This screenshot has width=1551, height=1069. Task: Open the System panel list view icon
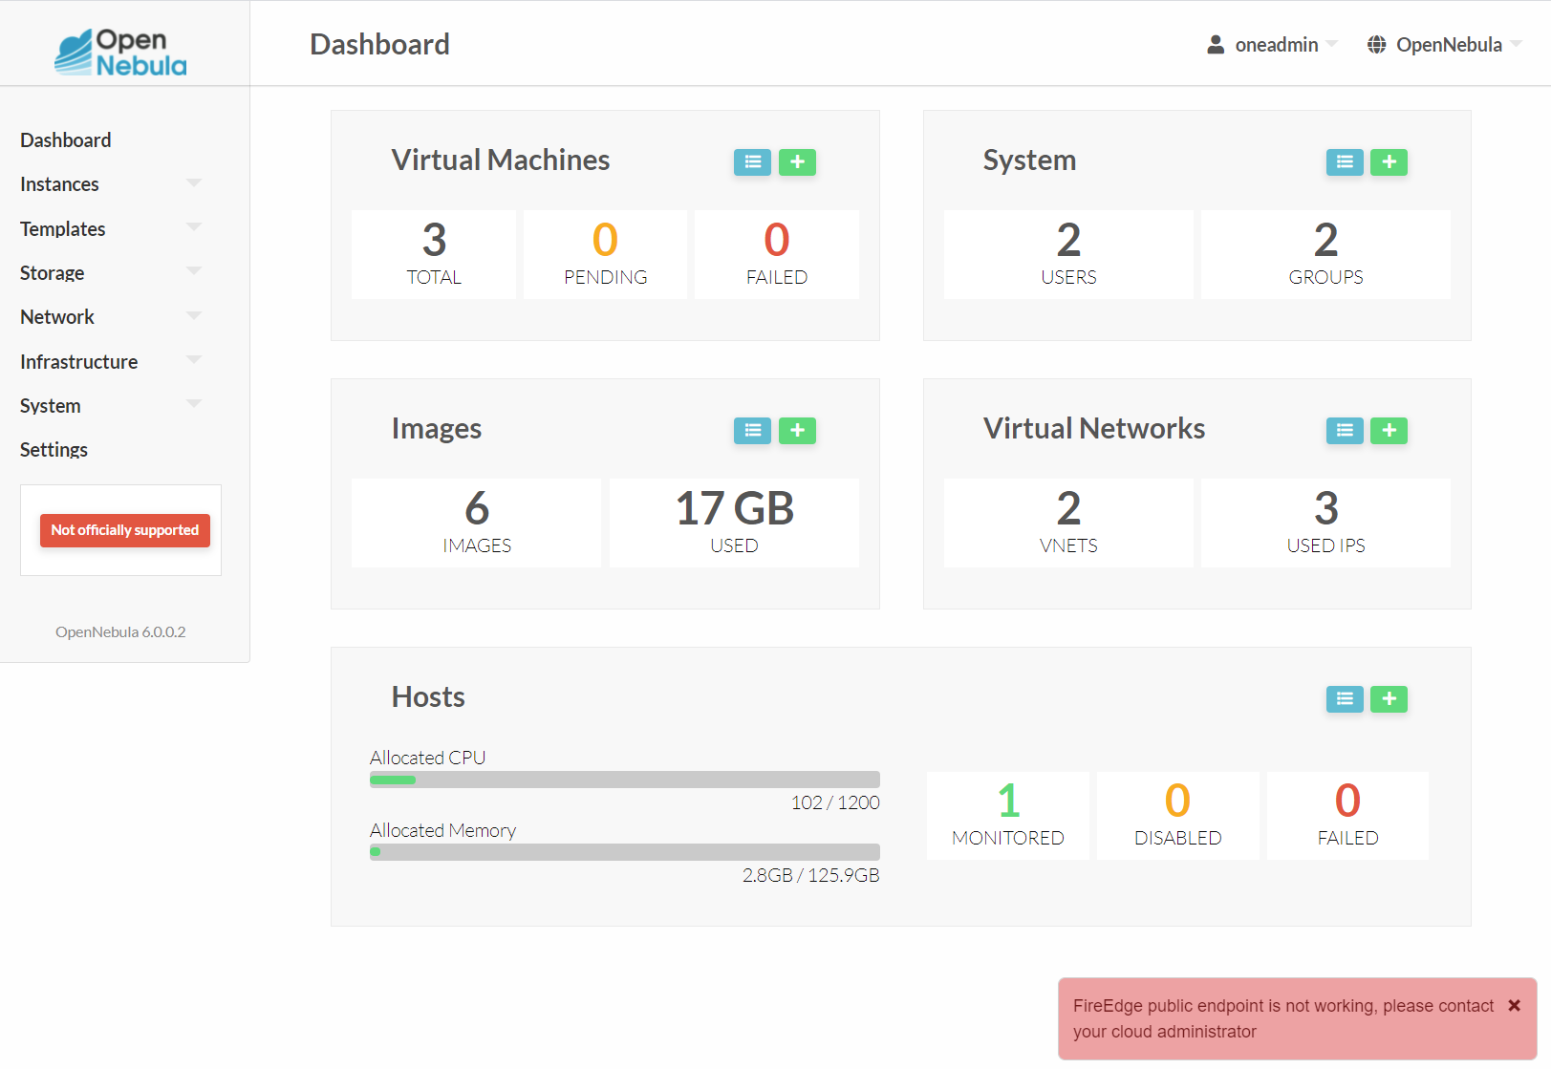pos(1344,162)
